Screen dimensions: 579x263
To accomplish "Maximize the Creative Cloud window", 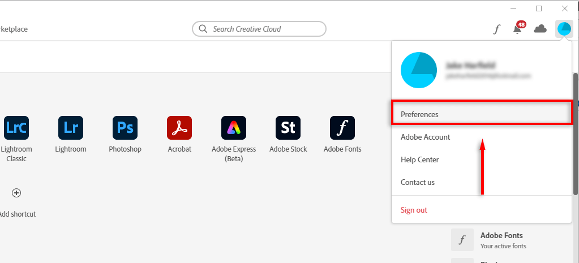I will [x=539, y=8].
